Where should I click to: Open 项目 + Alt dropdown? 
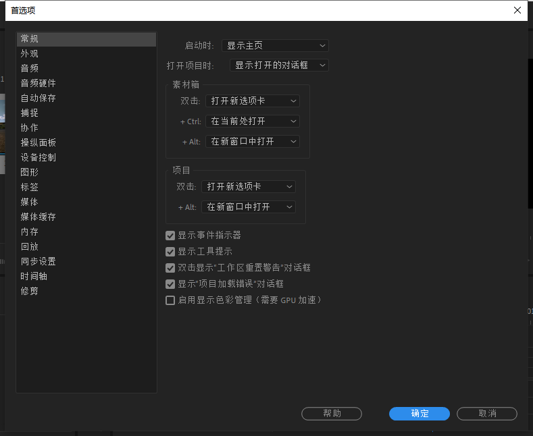click(249, 207)
